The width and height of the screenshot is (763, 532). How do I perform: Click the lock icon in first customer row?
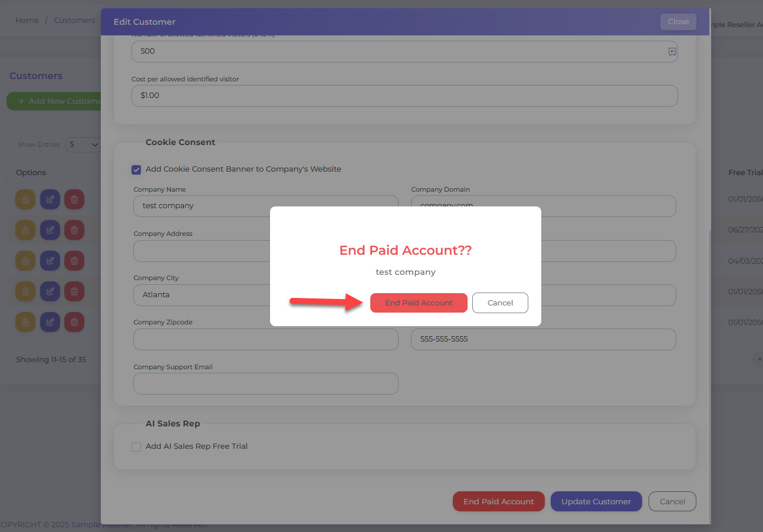tap(25, 199)
